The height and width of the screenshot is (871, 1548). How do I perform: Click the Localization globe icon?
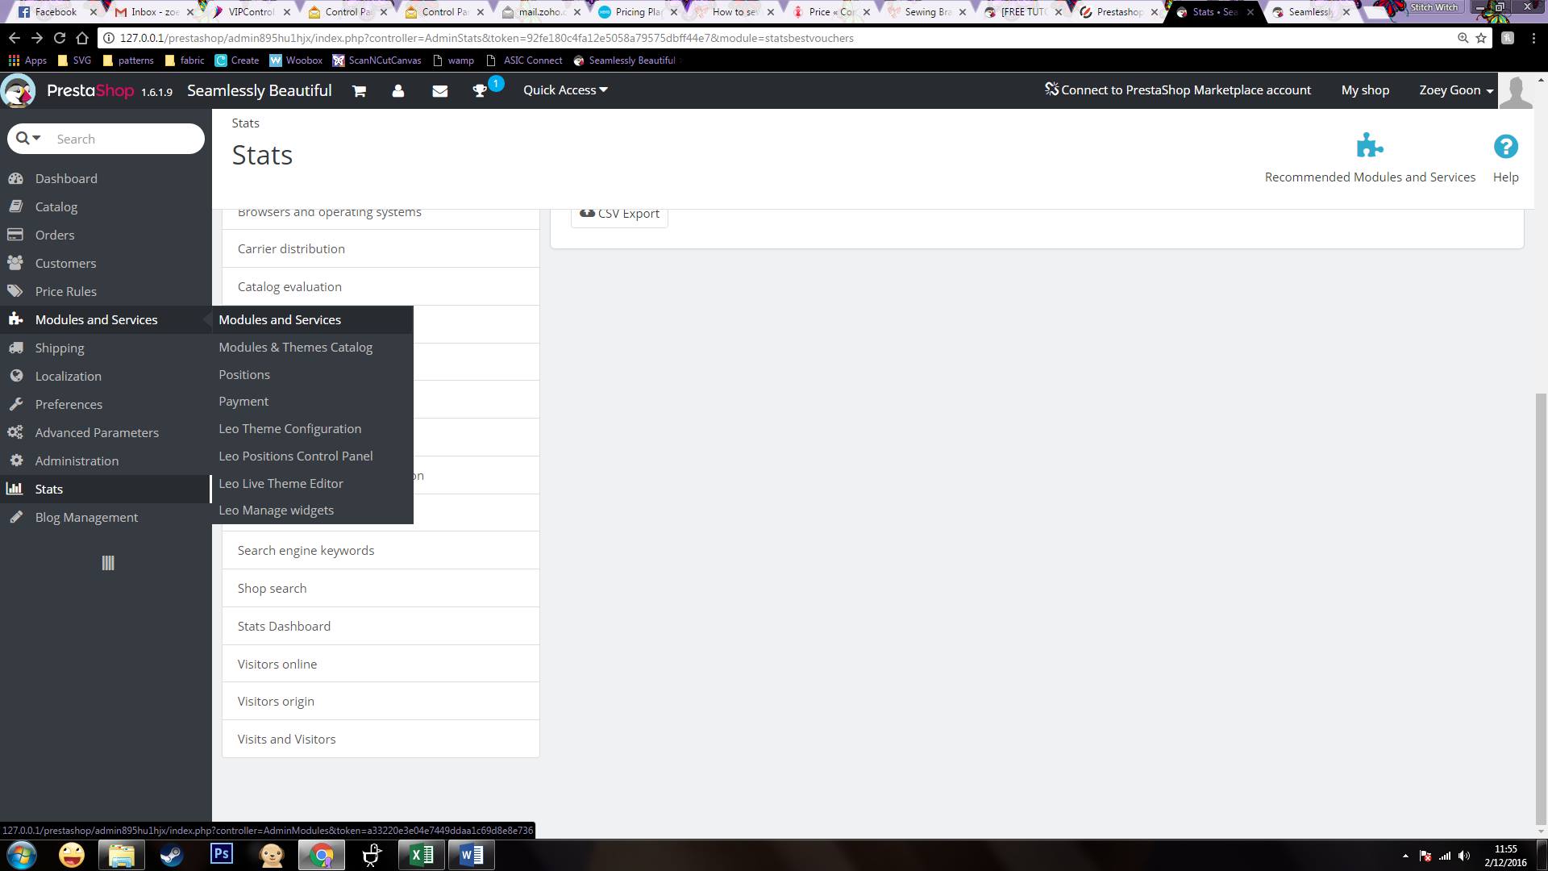(x=16, y=376)
